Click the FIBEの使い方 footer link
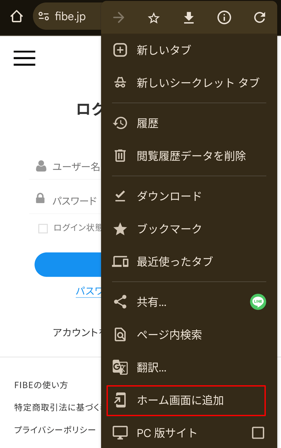Image resolution: width=281 pixels, height=448 pixels. point(41,385)
